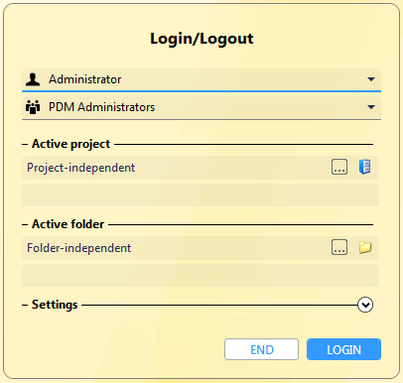Click the PDM Administrators group text

coord(102,107)
